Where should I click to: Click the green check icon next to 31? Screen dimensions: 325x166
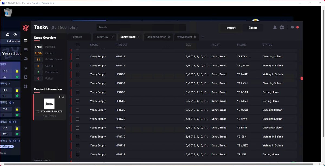[x=17, y=96]
